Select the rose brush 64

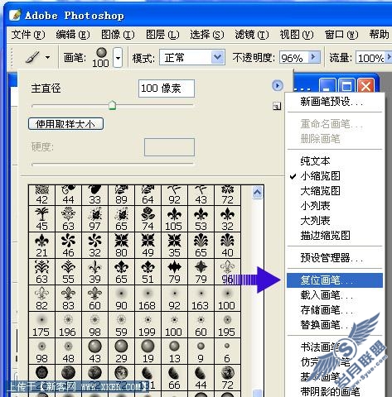148,195
